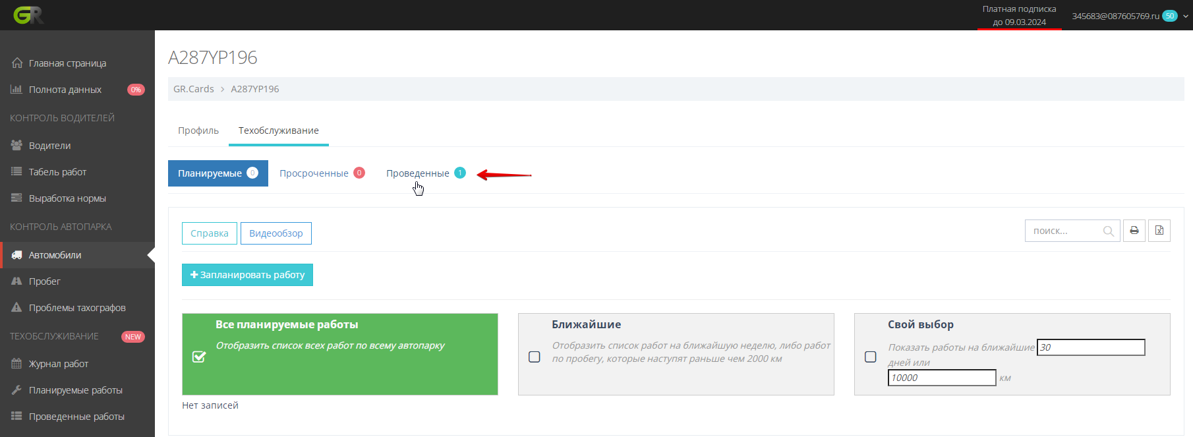
Task: Click the search magnifier icon
Action: point(1108,231)
